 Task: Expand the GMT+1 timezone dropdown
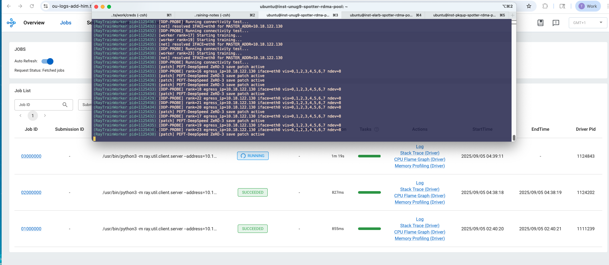pos(588,23)
